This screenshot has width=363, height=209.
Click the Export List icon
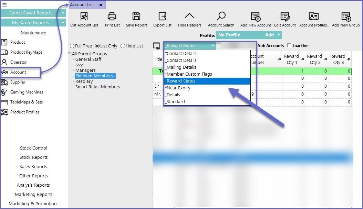click(162, 16)
